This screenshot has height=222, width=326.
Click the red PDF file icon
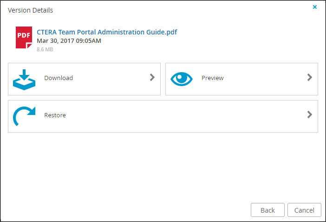point(24,37)
